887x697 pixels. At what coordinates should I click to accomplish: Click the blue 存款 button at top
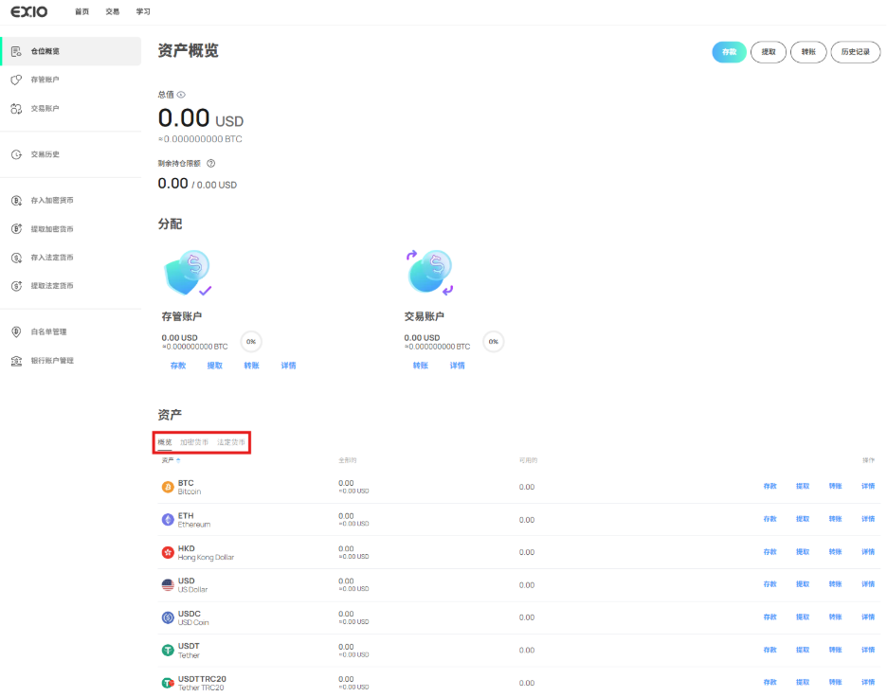point(729,52)
